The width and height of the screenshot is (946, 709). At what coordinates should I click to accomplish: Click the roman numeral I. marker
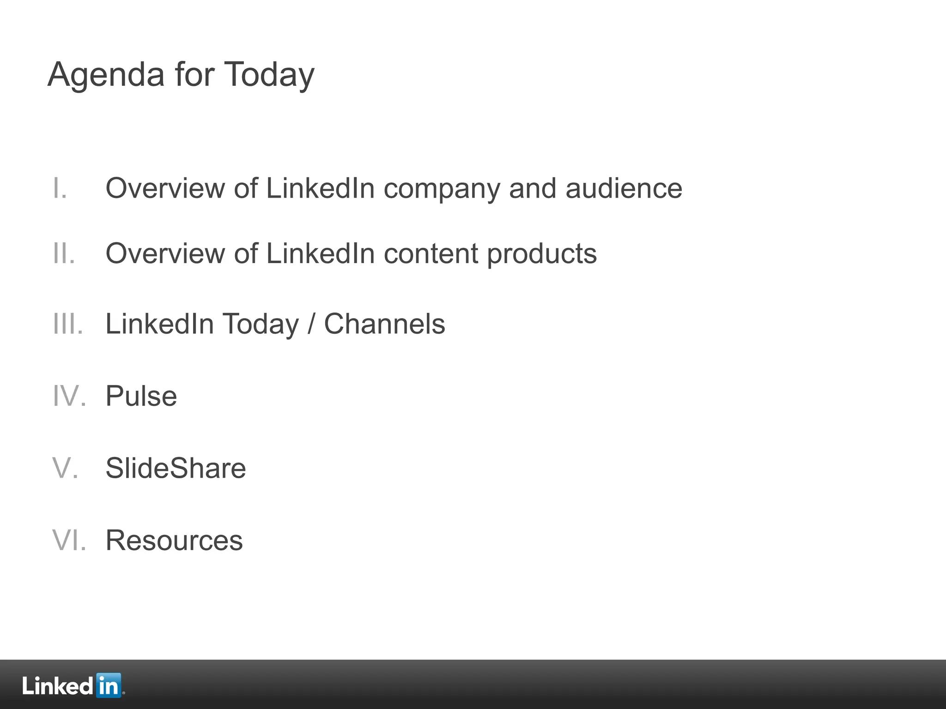tap(60, 188)
